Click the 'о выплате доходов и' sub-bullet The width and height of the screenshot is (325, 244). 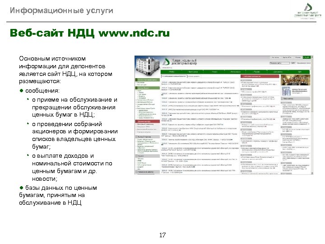pyautogui.click(x=63, y=156)
